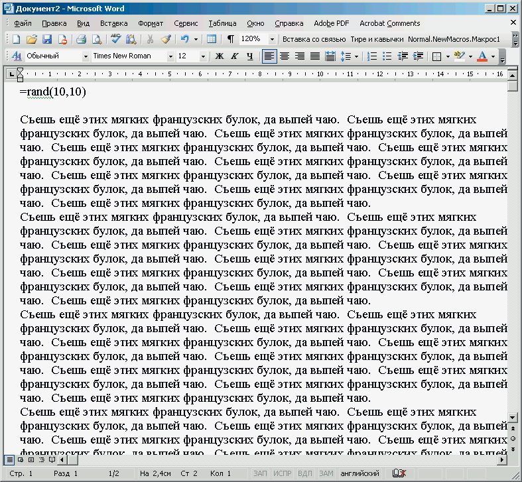
Task: Expand the Times New Roman font dropdown
Action: click(x=170, y=56)
